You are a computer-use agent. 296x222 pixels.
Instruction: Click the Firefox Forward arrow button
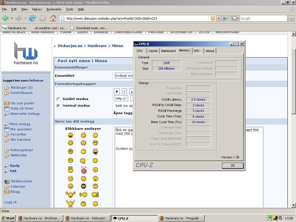pyautogui.click(x=18, y=18)
